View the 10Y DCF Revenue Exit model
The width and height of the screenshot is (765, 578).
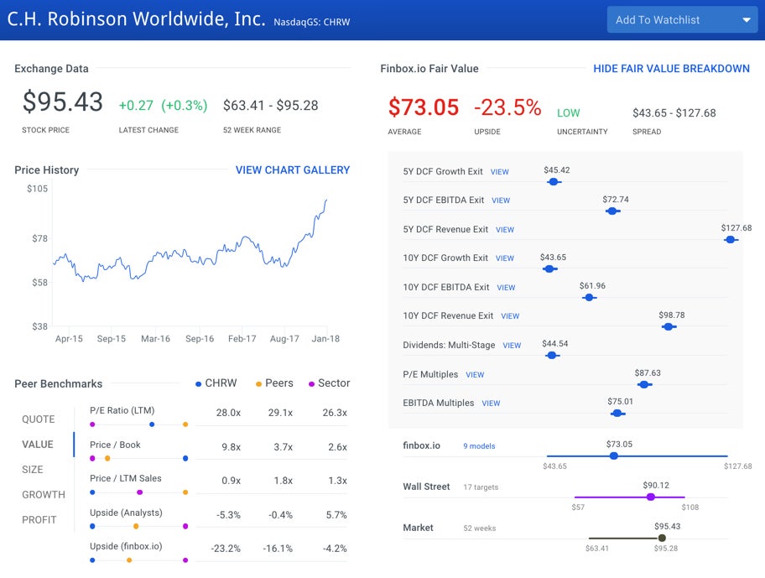click(x=510, y=316)
